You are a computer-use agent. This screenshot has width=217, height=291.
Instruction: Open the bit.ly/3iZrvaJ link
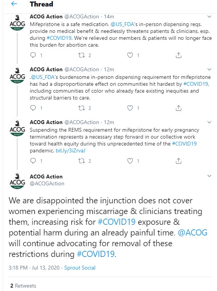70,150
